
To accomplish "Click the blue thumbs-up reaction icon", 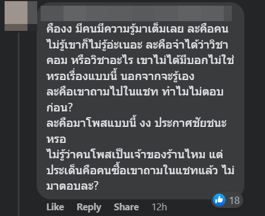I will pyautogui.click(x=219, y=200).
